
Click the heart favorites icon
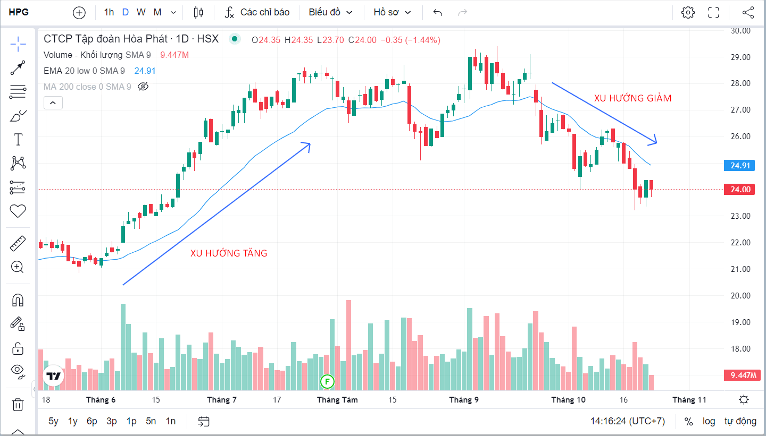(18, 211)
